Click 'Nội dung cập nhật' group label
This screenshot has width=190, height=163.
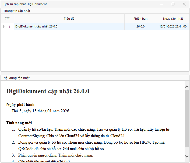(x=16, y=78)
